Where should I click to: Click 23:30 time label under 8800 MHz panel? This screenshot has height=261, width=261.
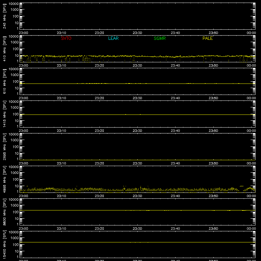pos(137,229)
